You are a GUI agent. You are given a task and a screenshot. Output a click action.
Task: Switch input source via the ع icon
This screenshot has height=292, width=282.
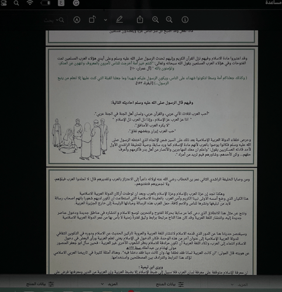tap(61, 3)
